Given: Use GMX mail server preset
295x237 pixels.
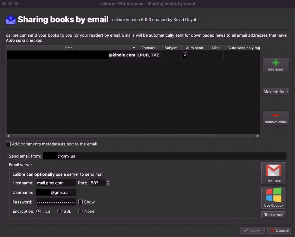Looking at the screenshot, I should coord(274,173).
